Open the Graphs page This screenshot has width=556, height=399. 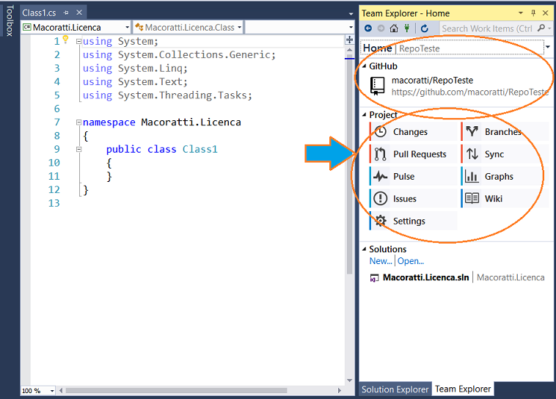click(x=505, y=176)
